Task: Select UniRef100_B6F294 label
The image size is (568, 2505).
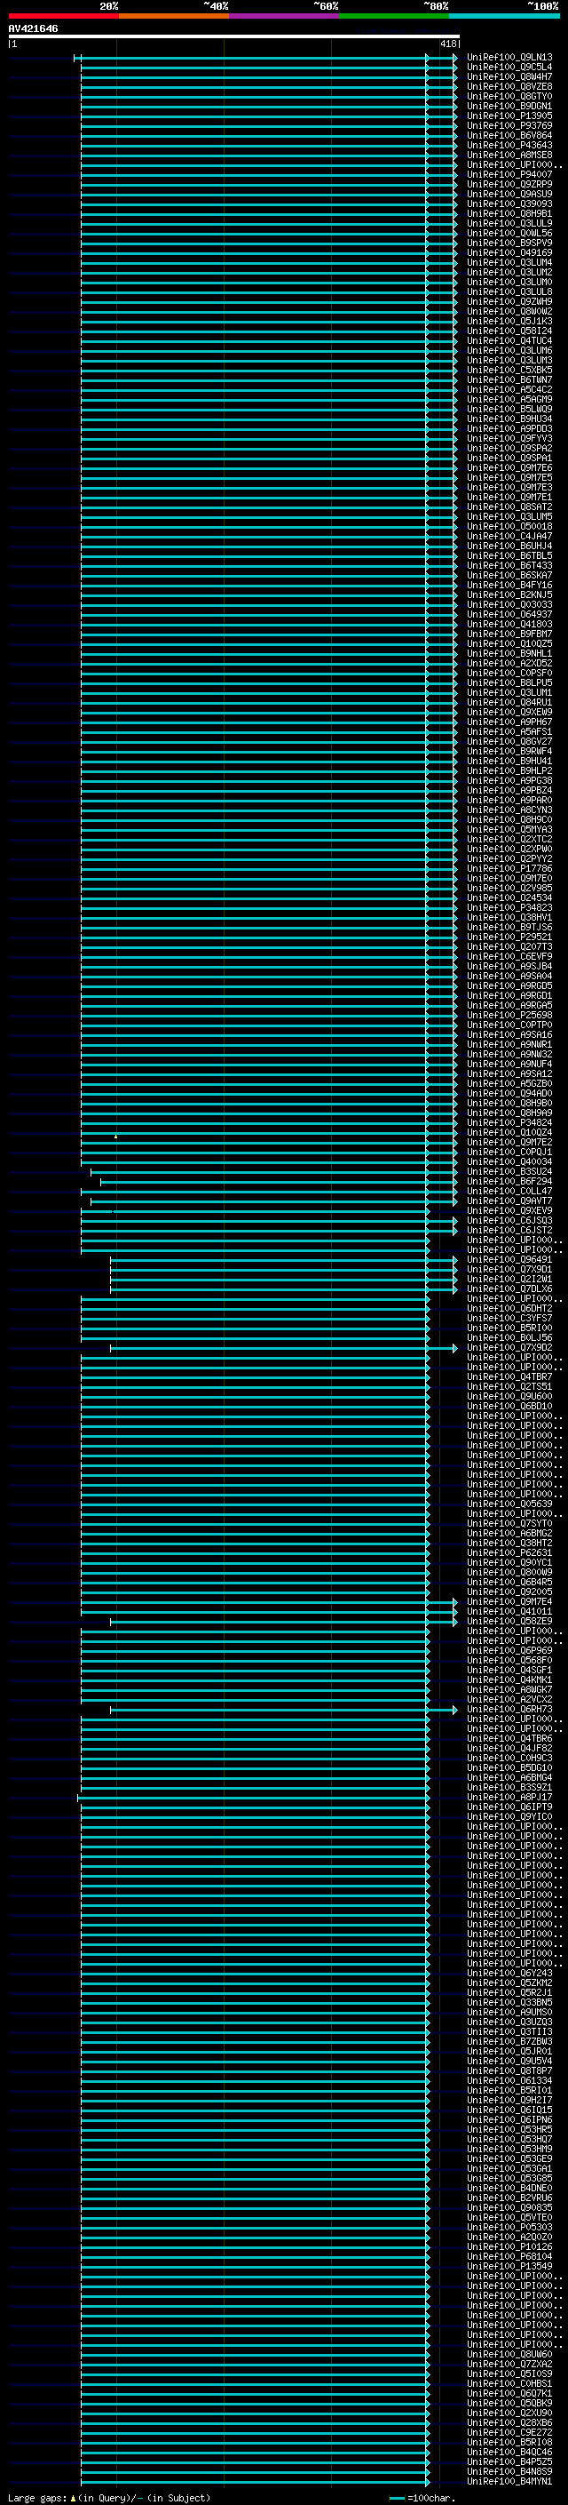Action: click(x=509, y=1182)
